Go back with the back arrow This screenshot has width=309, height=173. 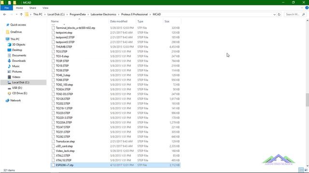pos(5,14)
